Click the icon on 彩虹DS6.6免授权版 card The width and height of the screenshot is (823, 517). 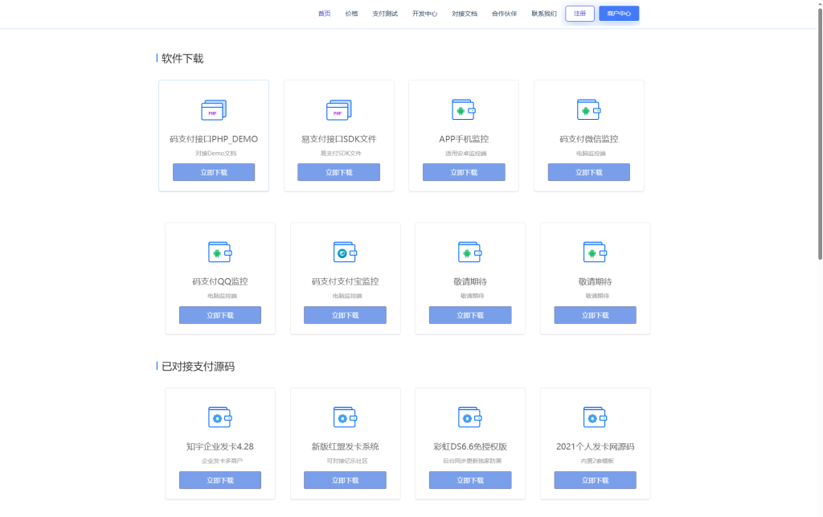[x=470, y=416]
